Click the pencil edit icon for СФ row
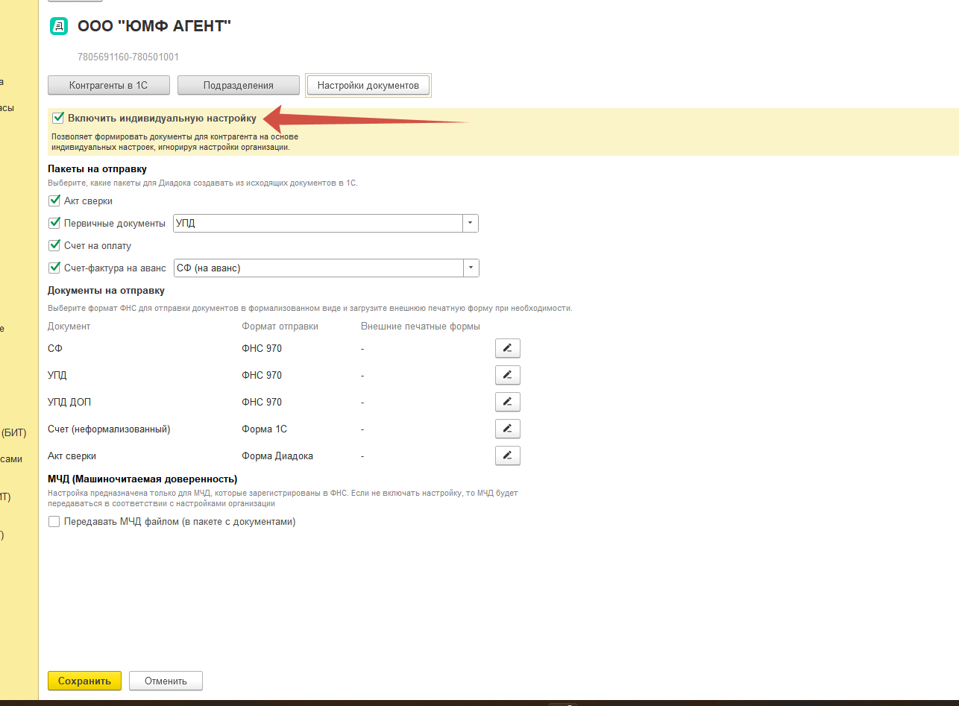Viewport: 959px width, 706px height. tap(507, 348)
